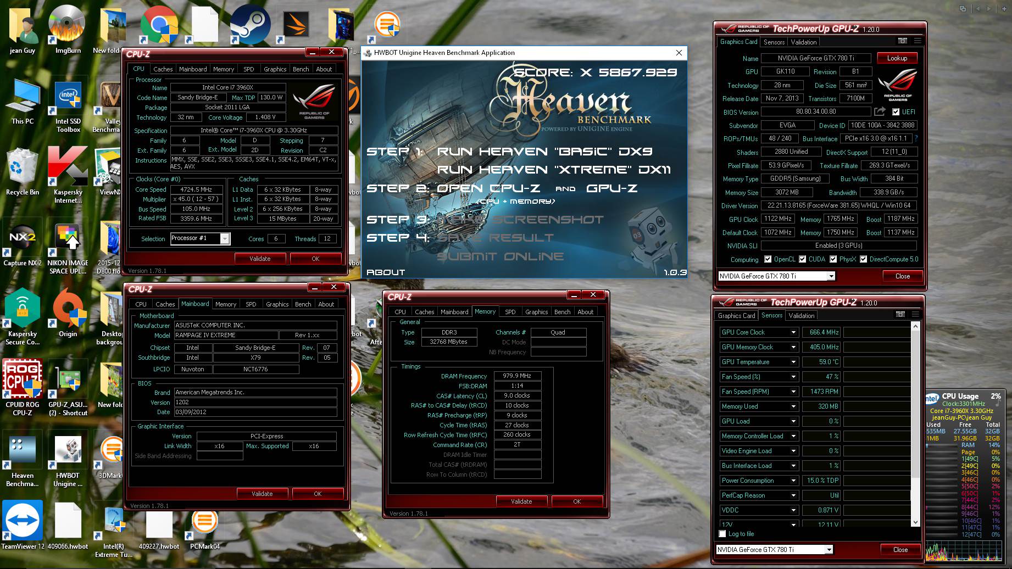Open Capture NX 2 desktop icon
This screenshot has width=1012, height=569.
[23, 243]
